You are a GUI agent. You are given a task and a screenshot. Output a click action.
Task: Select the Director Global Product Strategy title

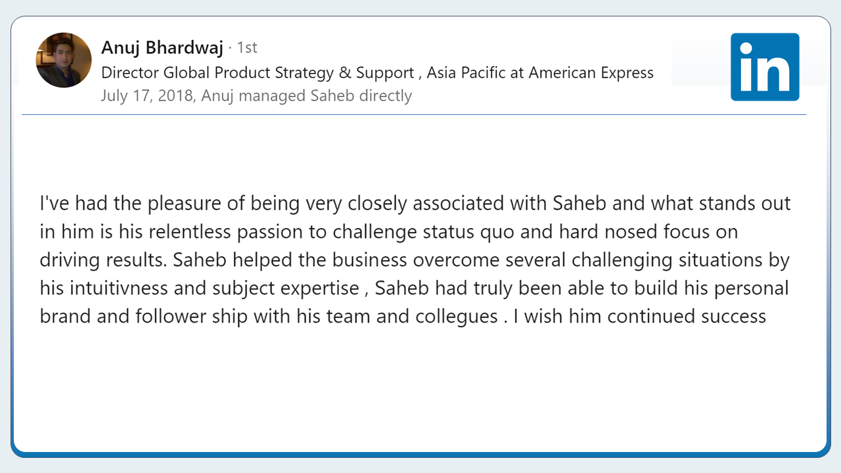(x=258, y=72)
